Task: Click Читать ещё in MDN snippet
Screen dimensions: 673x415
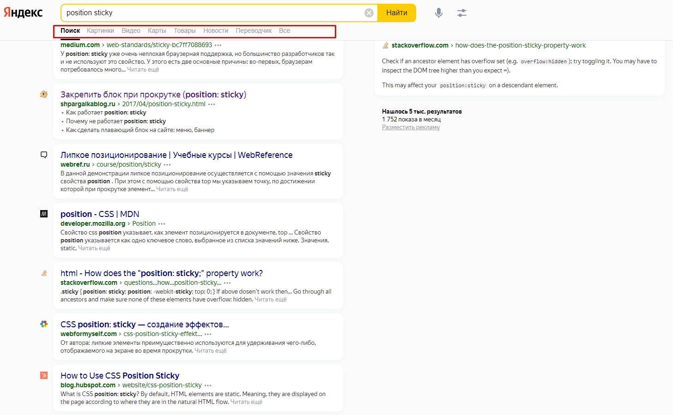Action: click(94, 248)
